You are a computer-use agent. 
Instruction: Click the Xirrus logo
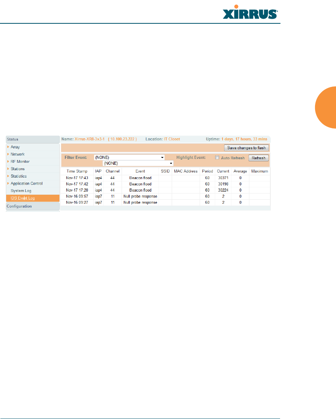pyautogui.click(x=250, y=12)
